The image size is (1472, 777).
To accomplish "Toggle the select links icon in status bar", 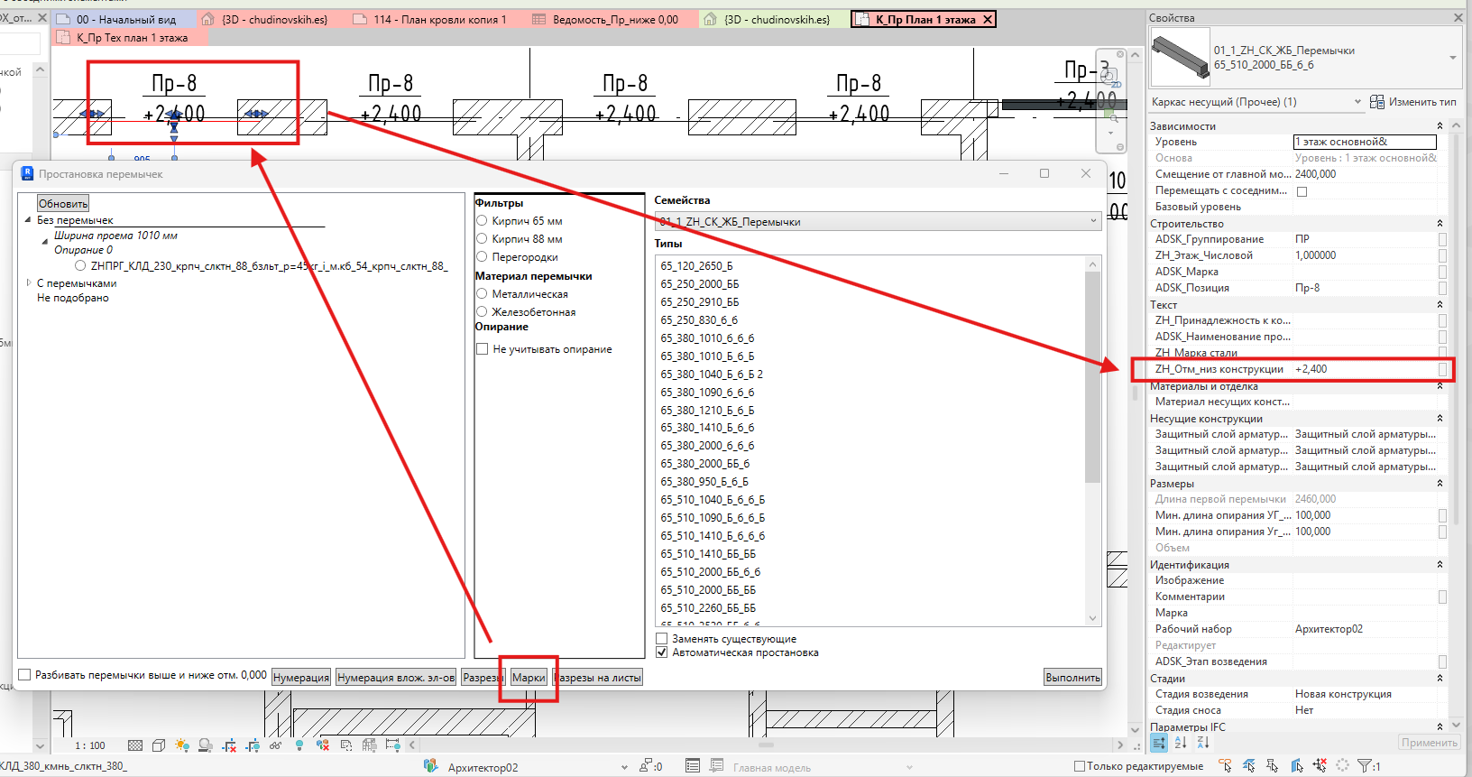I will 1225,765.
